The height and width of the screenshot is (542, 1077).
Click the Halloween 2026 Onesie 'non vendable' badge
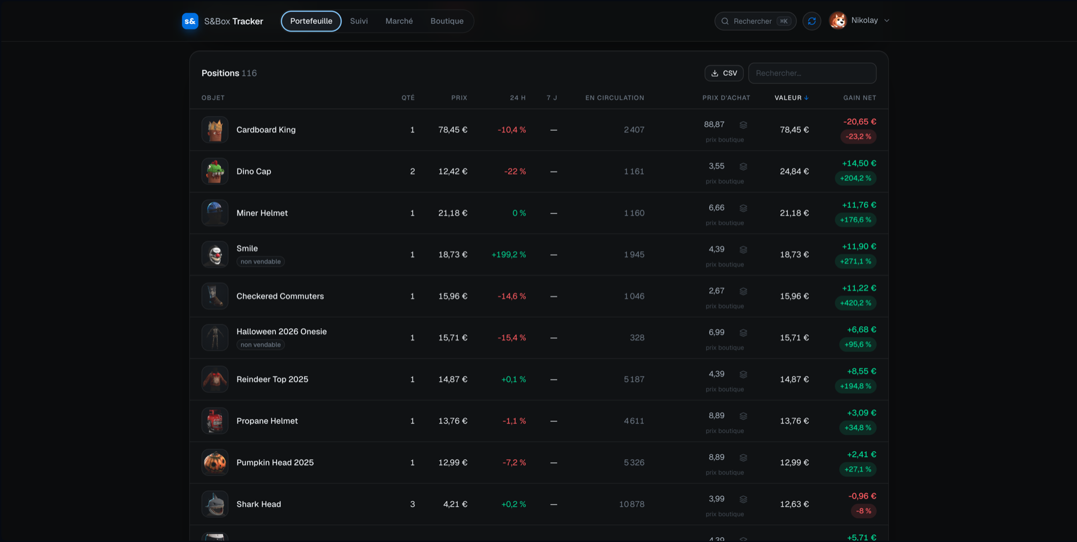(260, 345)
